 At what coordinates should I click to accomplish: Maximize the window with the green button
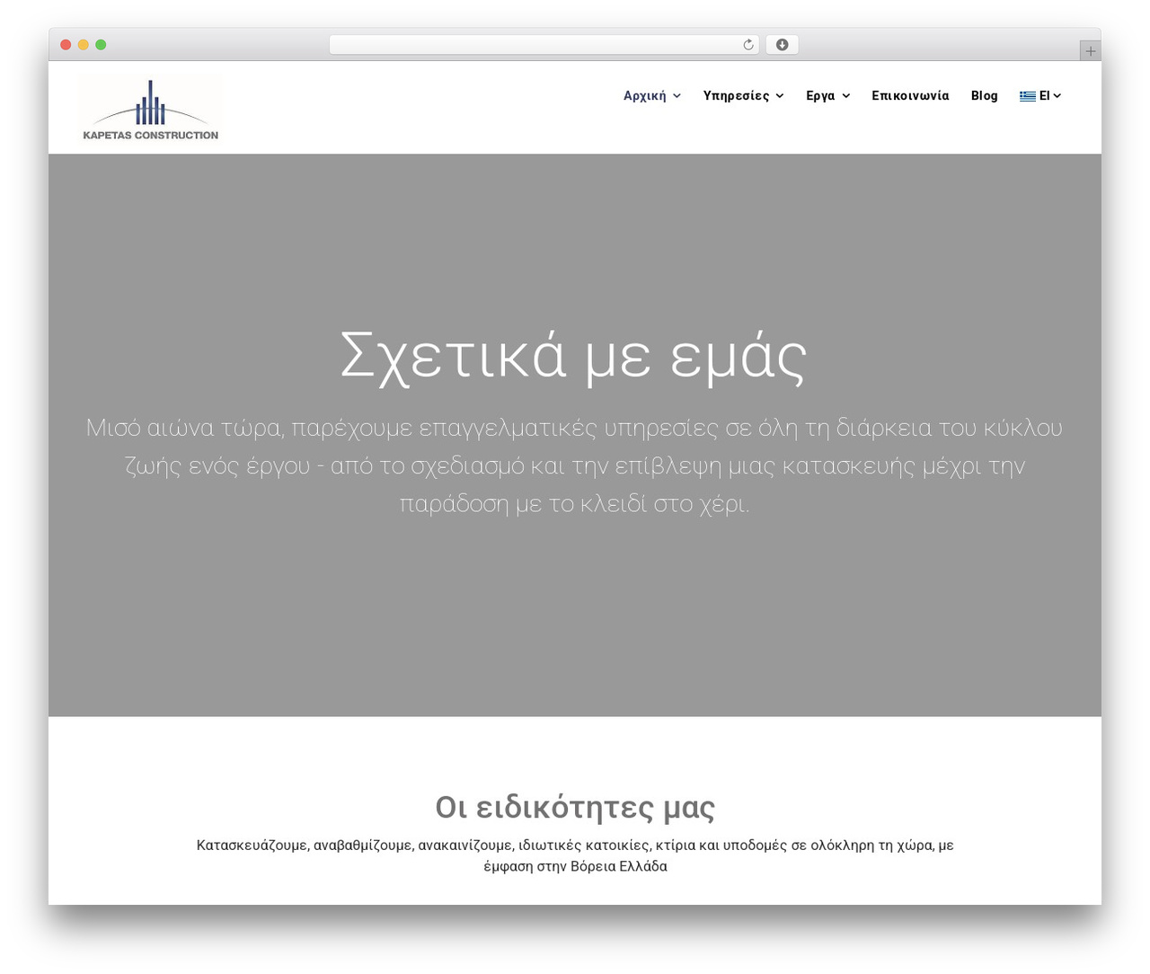(101, 45)
